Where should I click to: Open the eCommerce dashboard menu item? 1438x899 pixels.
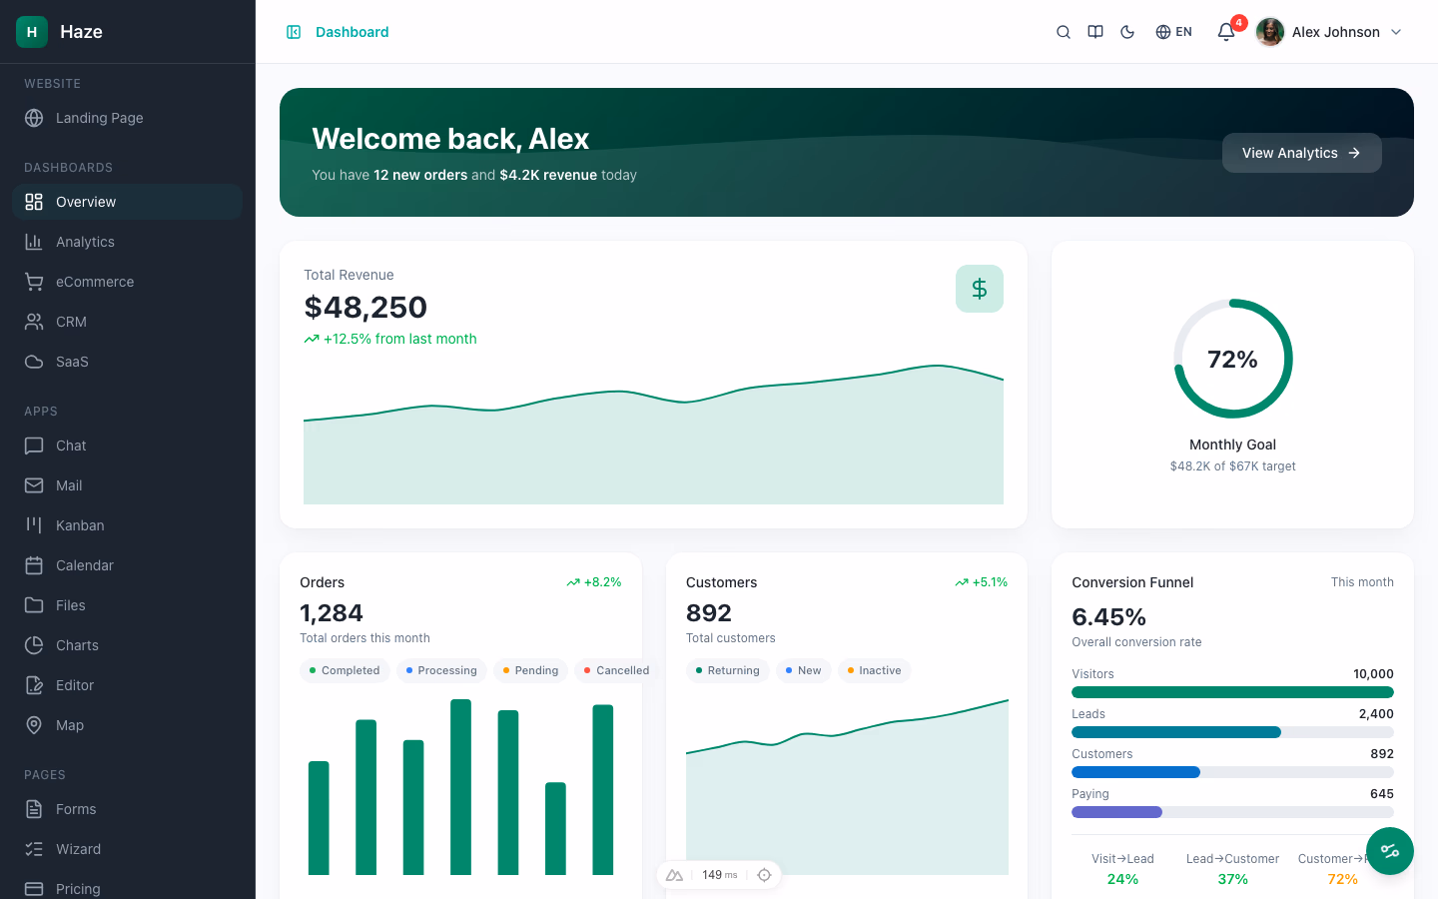[x=95, y=281]
